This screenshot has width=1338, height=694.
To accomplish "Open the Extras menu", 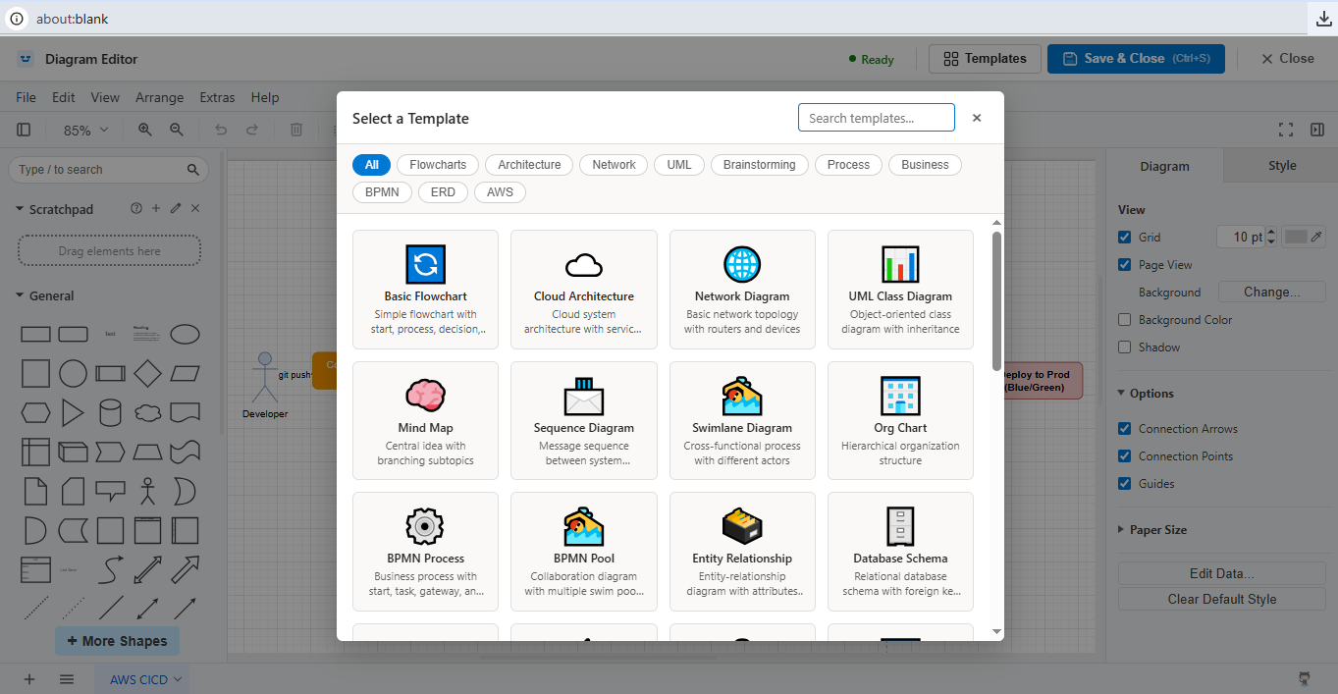I will point(216,97).
